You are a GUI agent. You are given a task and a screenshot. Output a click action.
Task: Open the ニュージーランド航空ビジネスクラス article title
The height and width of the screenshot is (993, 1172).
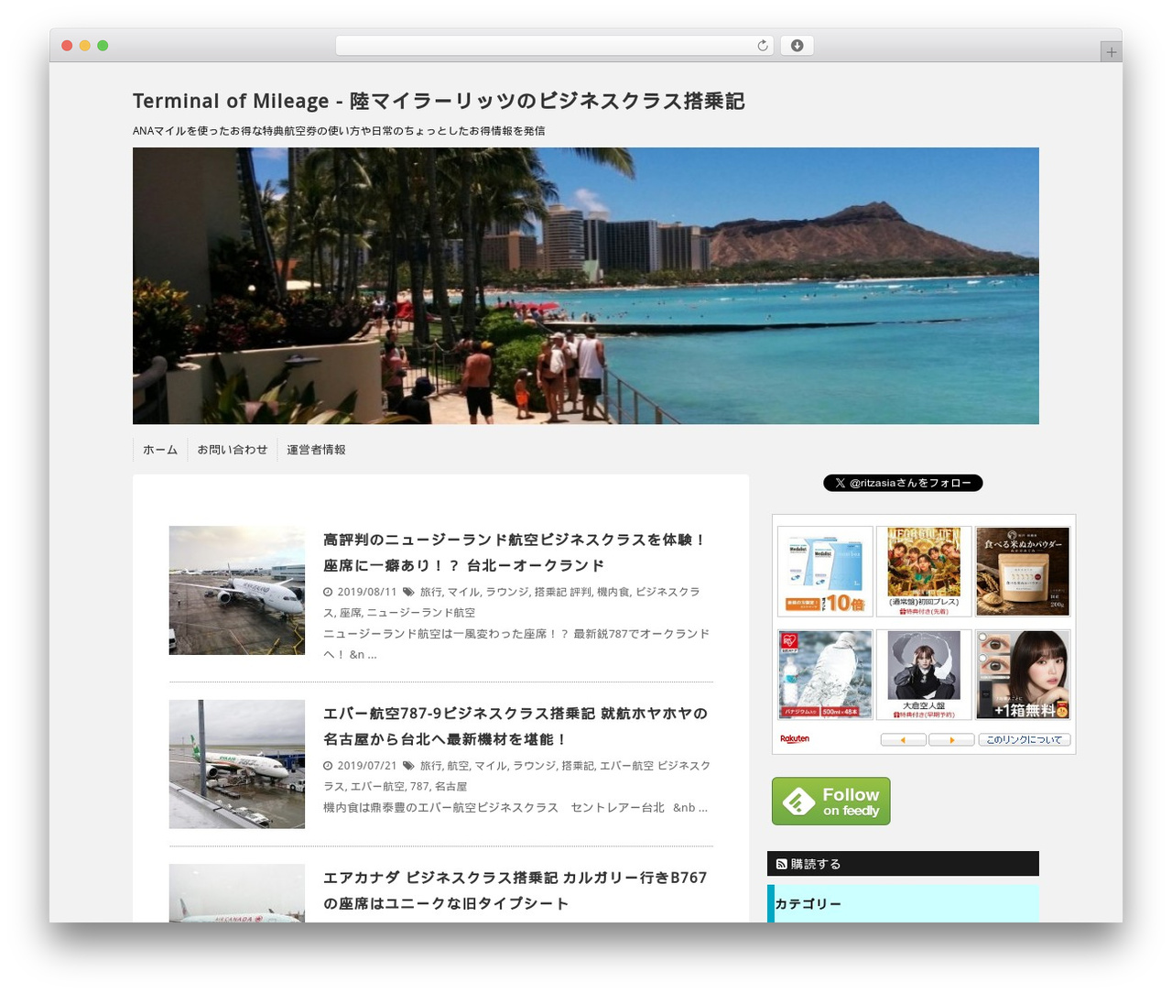515,552
